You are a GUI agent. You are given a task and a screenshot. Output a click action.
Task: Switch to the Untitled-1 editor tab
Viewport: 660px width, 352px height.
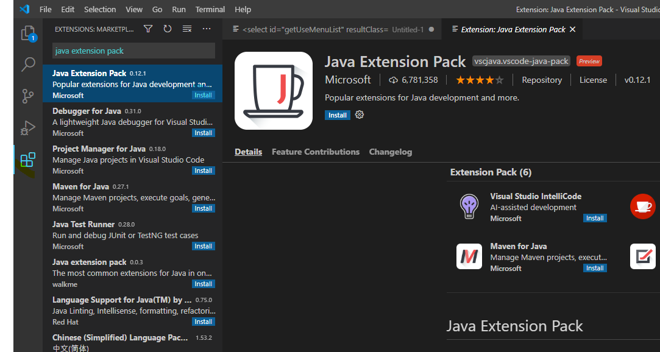coord(332,29)
